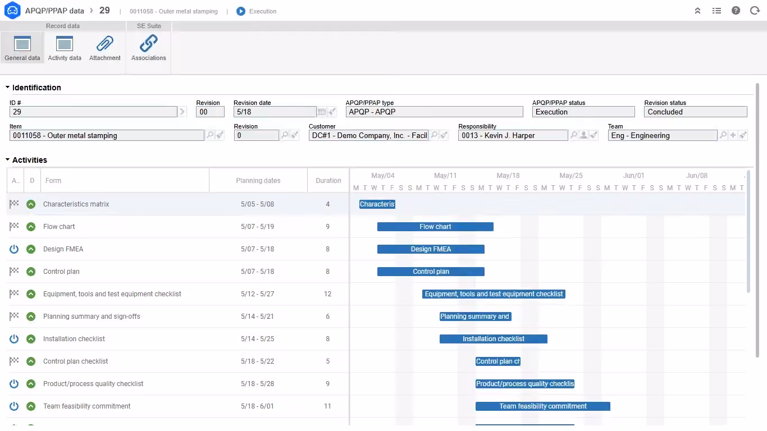Click the APQP/PPAP blue hexagon logo
Screen dimensions: 767x431
[12, 11]
